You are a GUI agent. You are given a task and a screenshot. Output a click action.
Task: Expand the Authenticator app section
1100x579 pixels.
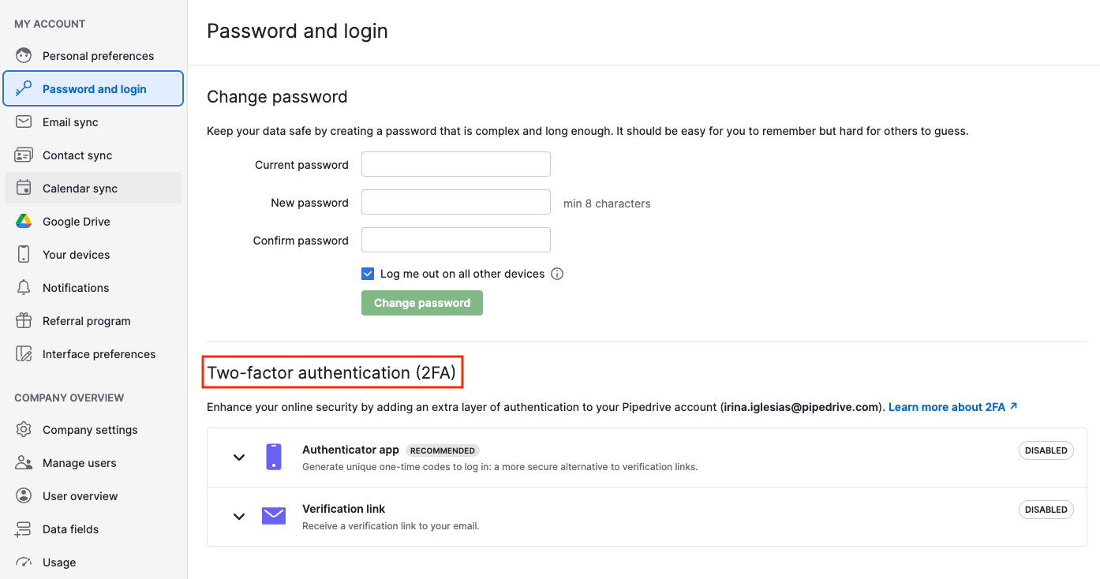[x=239, y=457]
